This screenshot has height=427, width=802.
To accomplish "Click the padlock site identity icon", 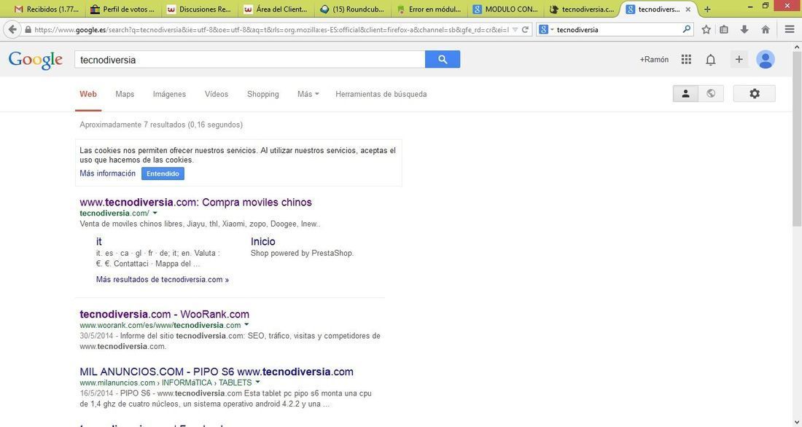I will (28, 30).
